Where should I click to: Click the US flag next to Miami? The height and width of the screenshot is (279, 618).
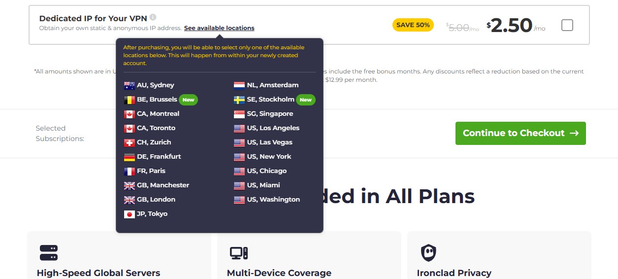[239, 185]
